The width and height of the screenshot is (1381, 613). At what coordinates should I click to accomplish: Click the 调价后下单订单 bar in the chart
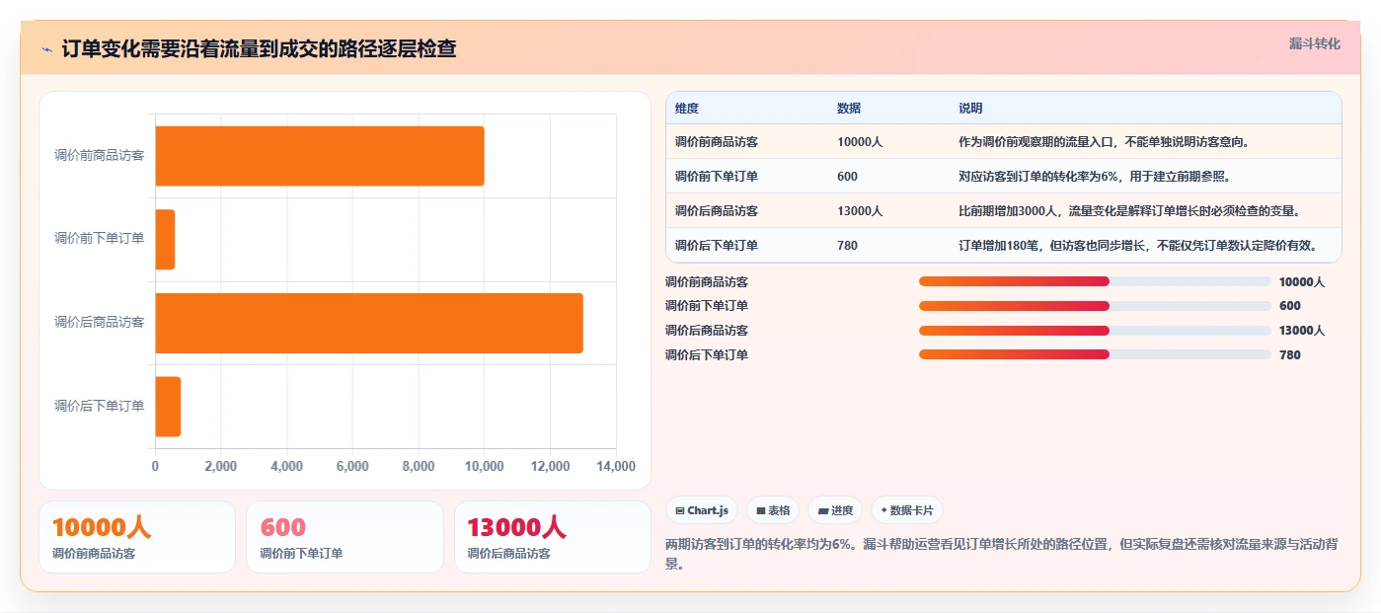click(168, 406)
